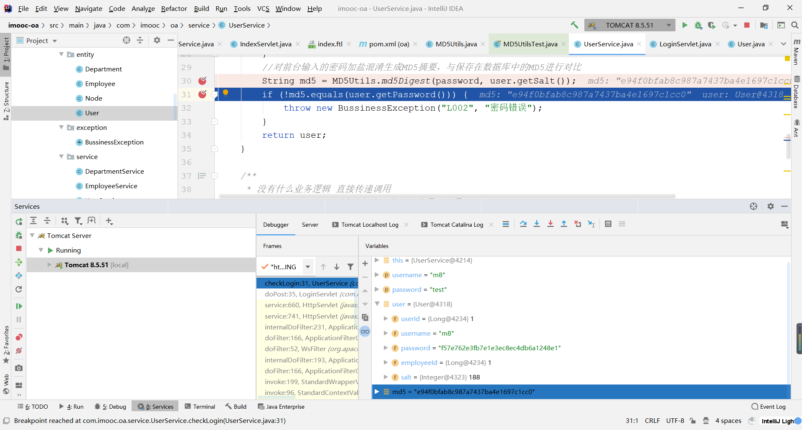Select the doPost:35, LoginServlet frame
This screenshot has width=802, height=430.
click(x=307, y=294)
